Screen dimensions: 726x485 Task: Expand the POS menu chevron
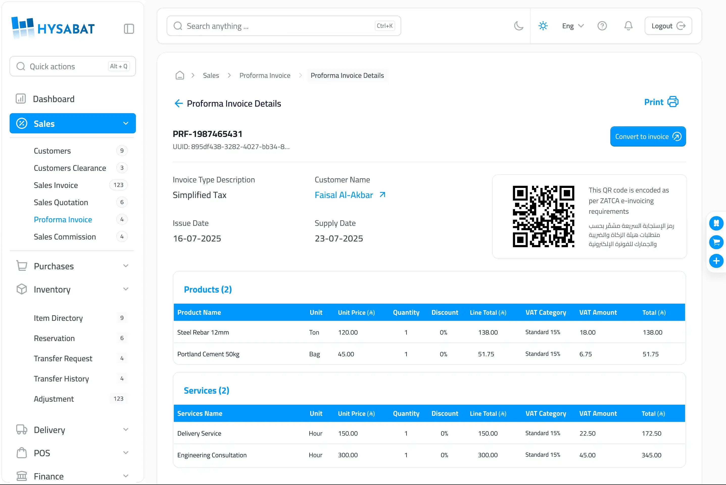tap(126, 452)
